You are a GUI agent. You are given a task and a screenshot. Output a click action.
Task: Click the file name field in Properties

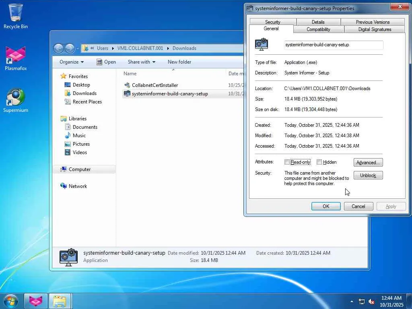pyautogui.click(x=334, y=45)
